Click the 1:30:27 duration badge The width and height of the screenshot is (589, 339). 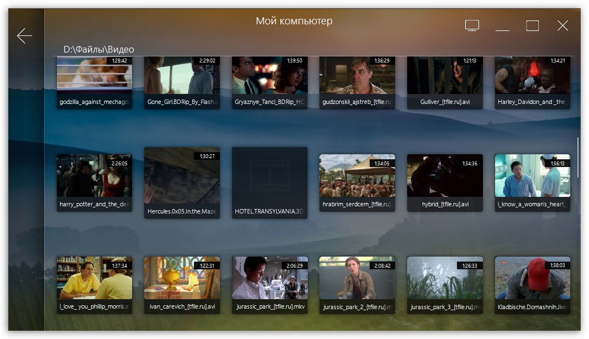click(x=207, y=156)
